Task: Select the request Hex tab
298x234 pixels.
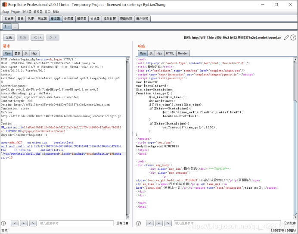Action: click(34, 53)
